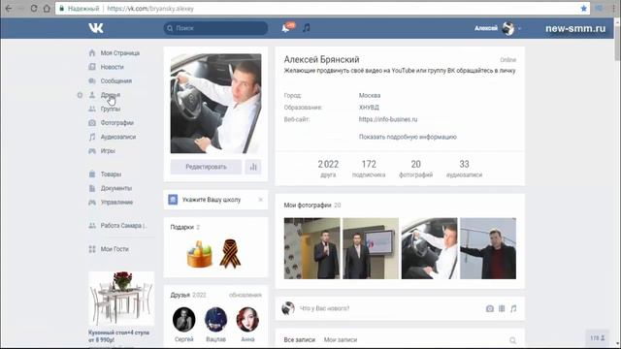The width and height of the screenshot is (621, 349).
Task: Click the browser address bar URL
Action: (x=150, y=9)
